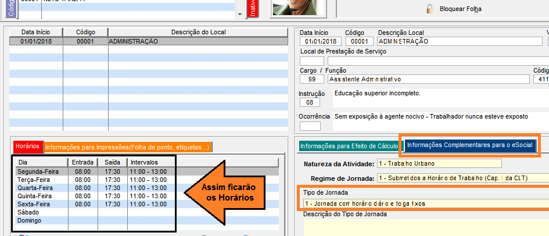Click the Código column header in locations table

coord(85,32)
